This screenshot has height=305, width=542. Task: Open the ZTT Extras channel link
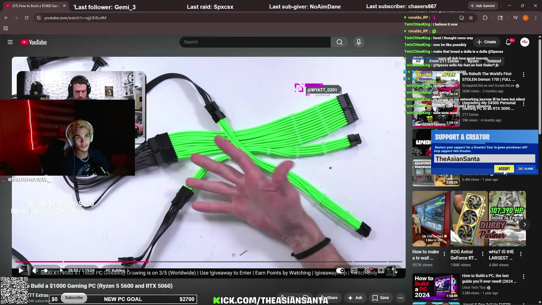click(38, 295)
